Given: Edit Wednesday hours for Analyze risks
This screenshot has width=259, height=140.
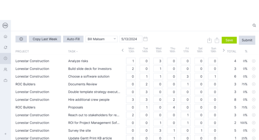Looking at the screenshot, I should (158, 61).
